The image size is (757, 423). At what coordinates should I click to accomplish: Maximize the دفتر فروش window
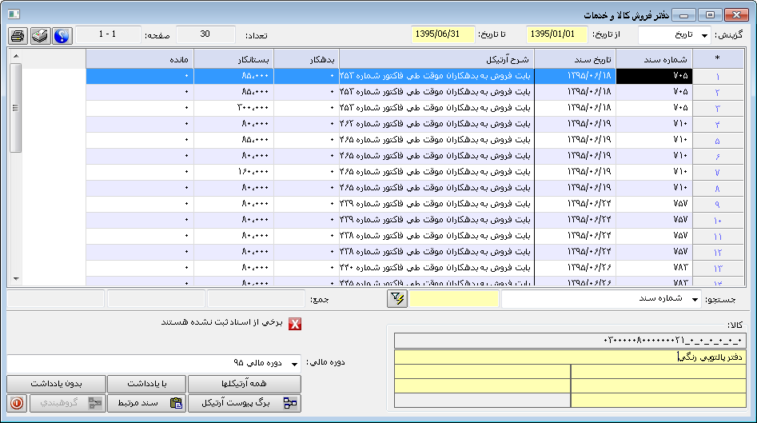710,15
